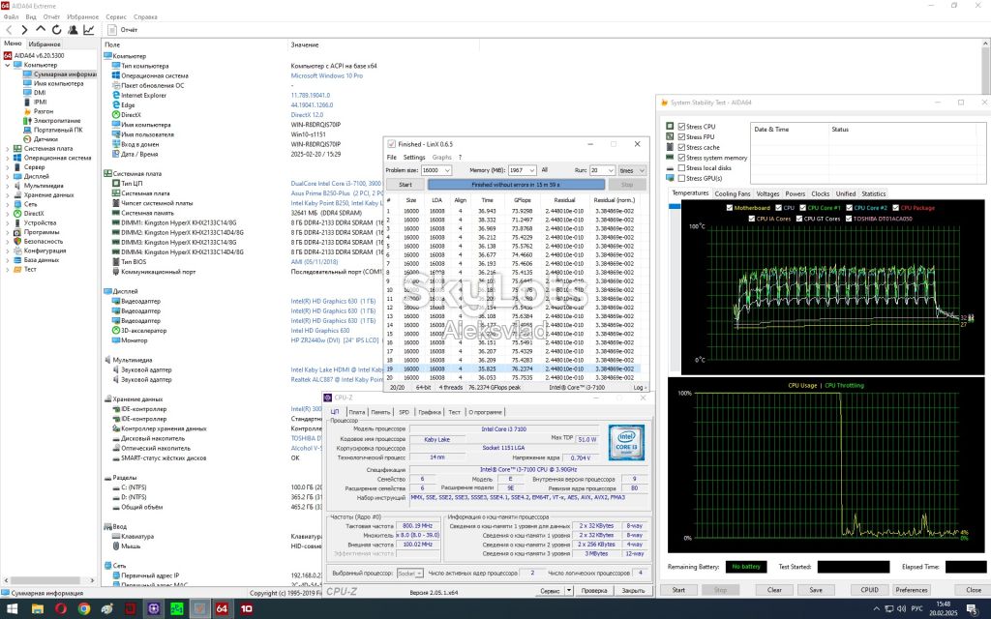Click the Intel Core i3 logo in CPU-Z
991x619 pixels.
tap(626, 442)
